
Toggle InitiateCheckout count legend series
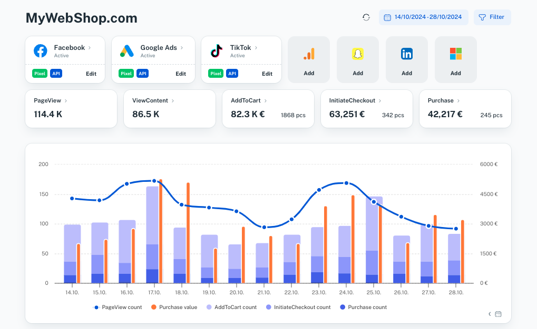tap(298, 307)
